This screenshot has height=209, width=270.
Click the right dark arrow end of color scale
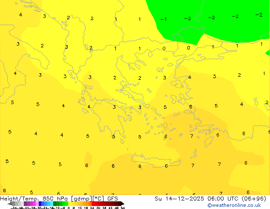(123, 204)
